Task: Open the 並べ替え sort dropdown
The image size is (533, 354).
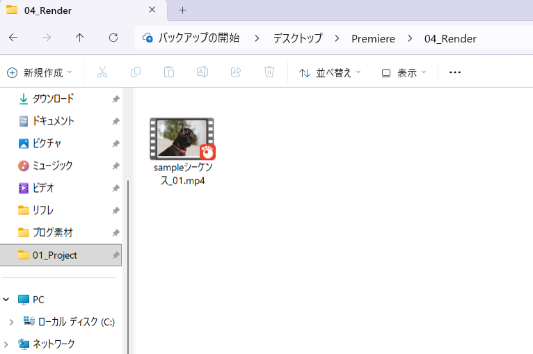Action: 330,72
